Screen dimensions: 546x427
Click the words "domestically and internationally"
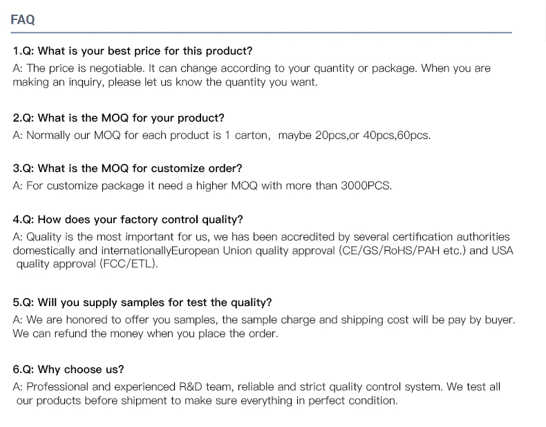point(91,251)
